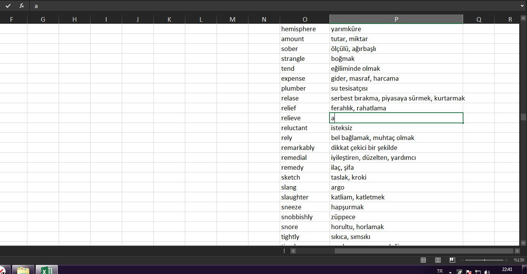Click the cell 'eğiliminde olmak'
Screen dimensions: 527x274
[x=396, y=68]
